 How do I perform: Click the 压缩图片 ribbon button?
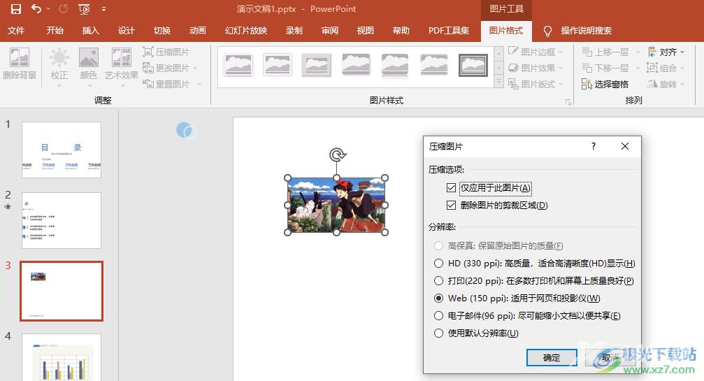166,52
